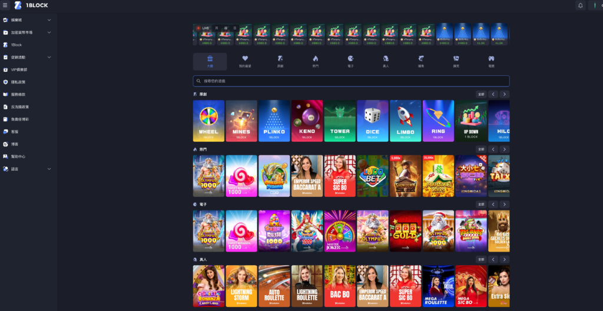The width and height of the screenshot is (603, 311).
Task: Click 全部 button in 原創 row
Action: pos(481,94)
